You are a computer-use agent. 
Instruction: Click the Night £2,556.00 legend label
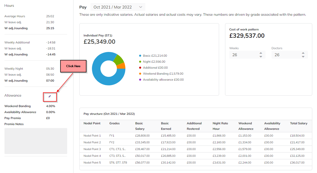point(154,62)
